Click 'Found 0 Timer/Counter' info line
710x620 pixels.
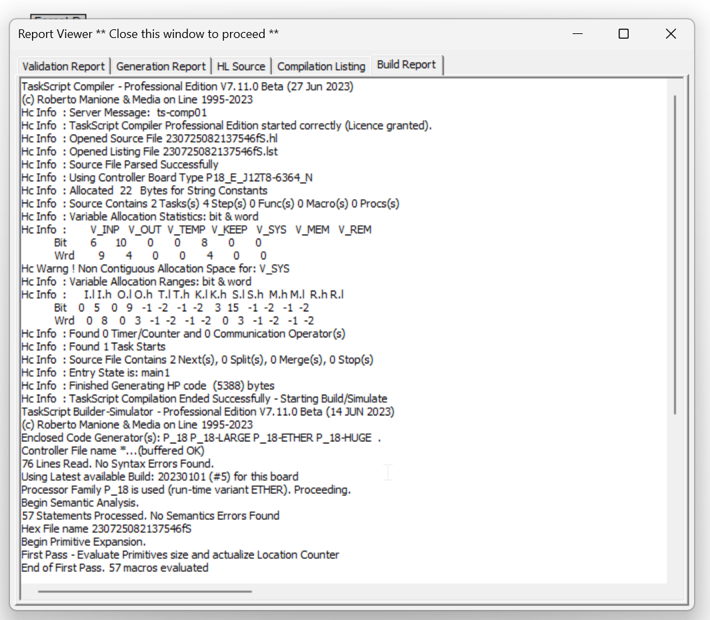[x=183, y=334]
